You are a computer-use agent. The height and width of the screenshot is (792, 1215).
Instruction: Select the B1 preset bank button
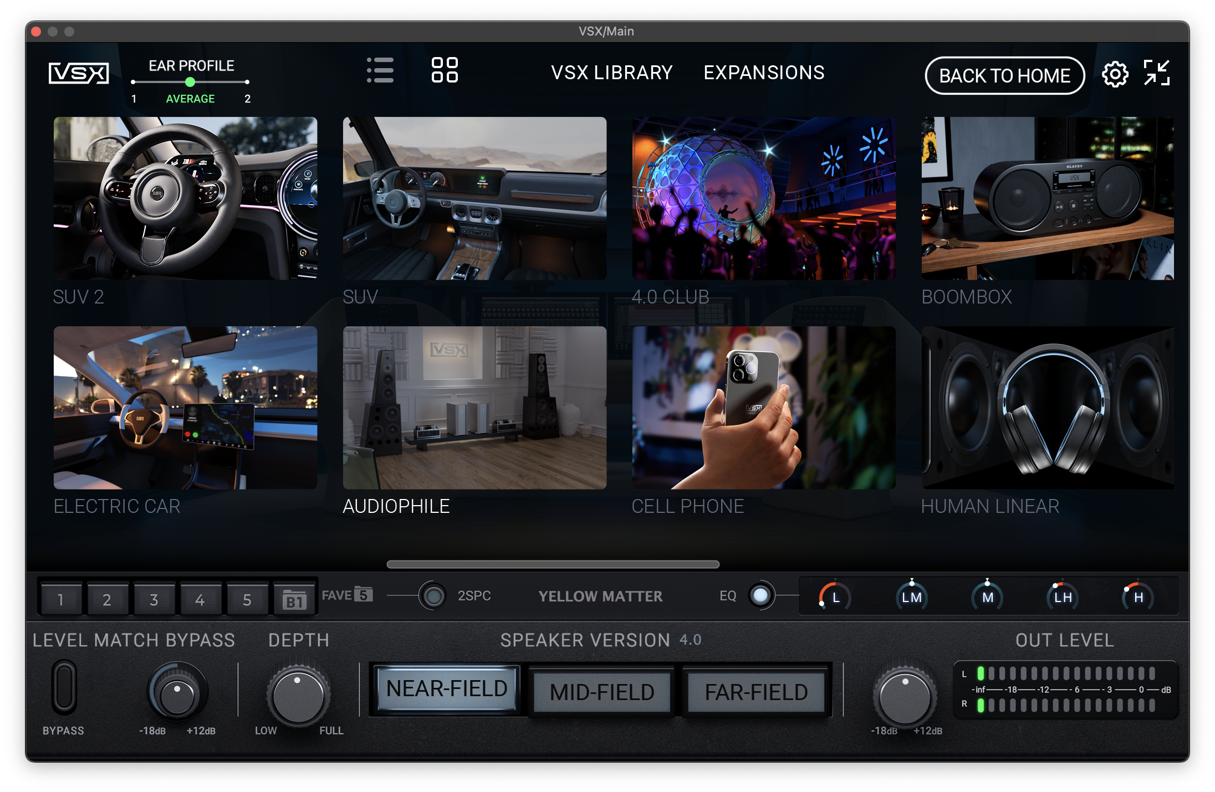(294, 599)
